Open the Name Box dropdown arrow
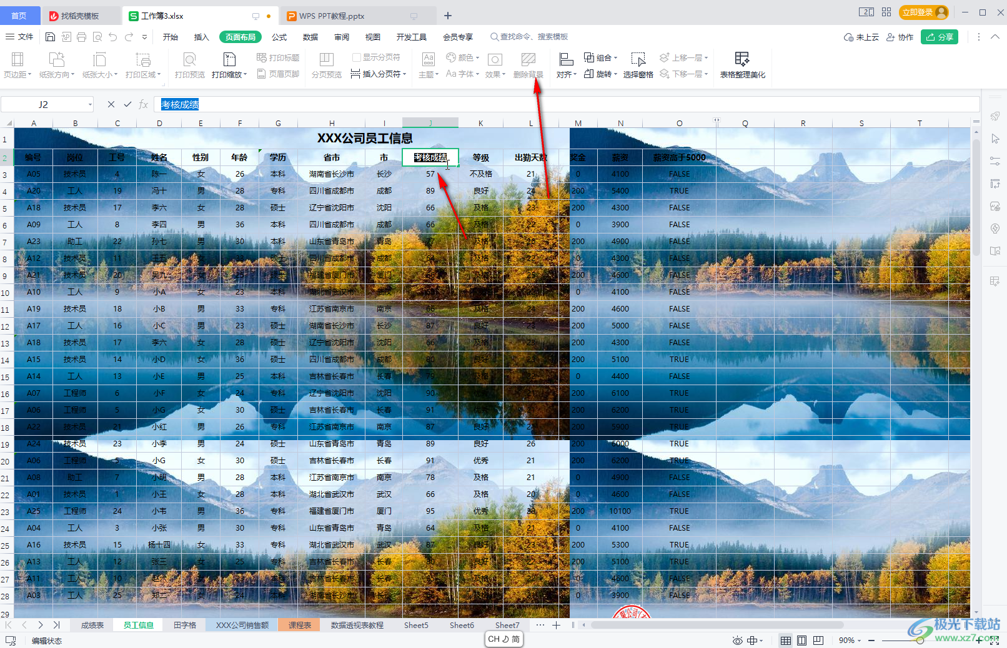The height and width of the screenshot is (648, 1007). pyautogui.click(x=90, y=104)
